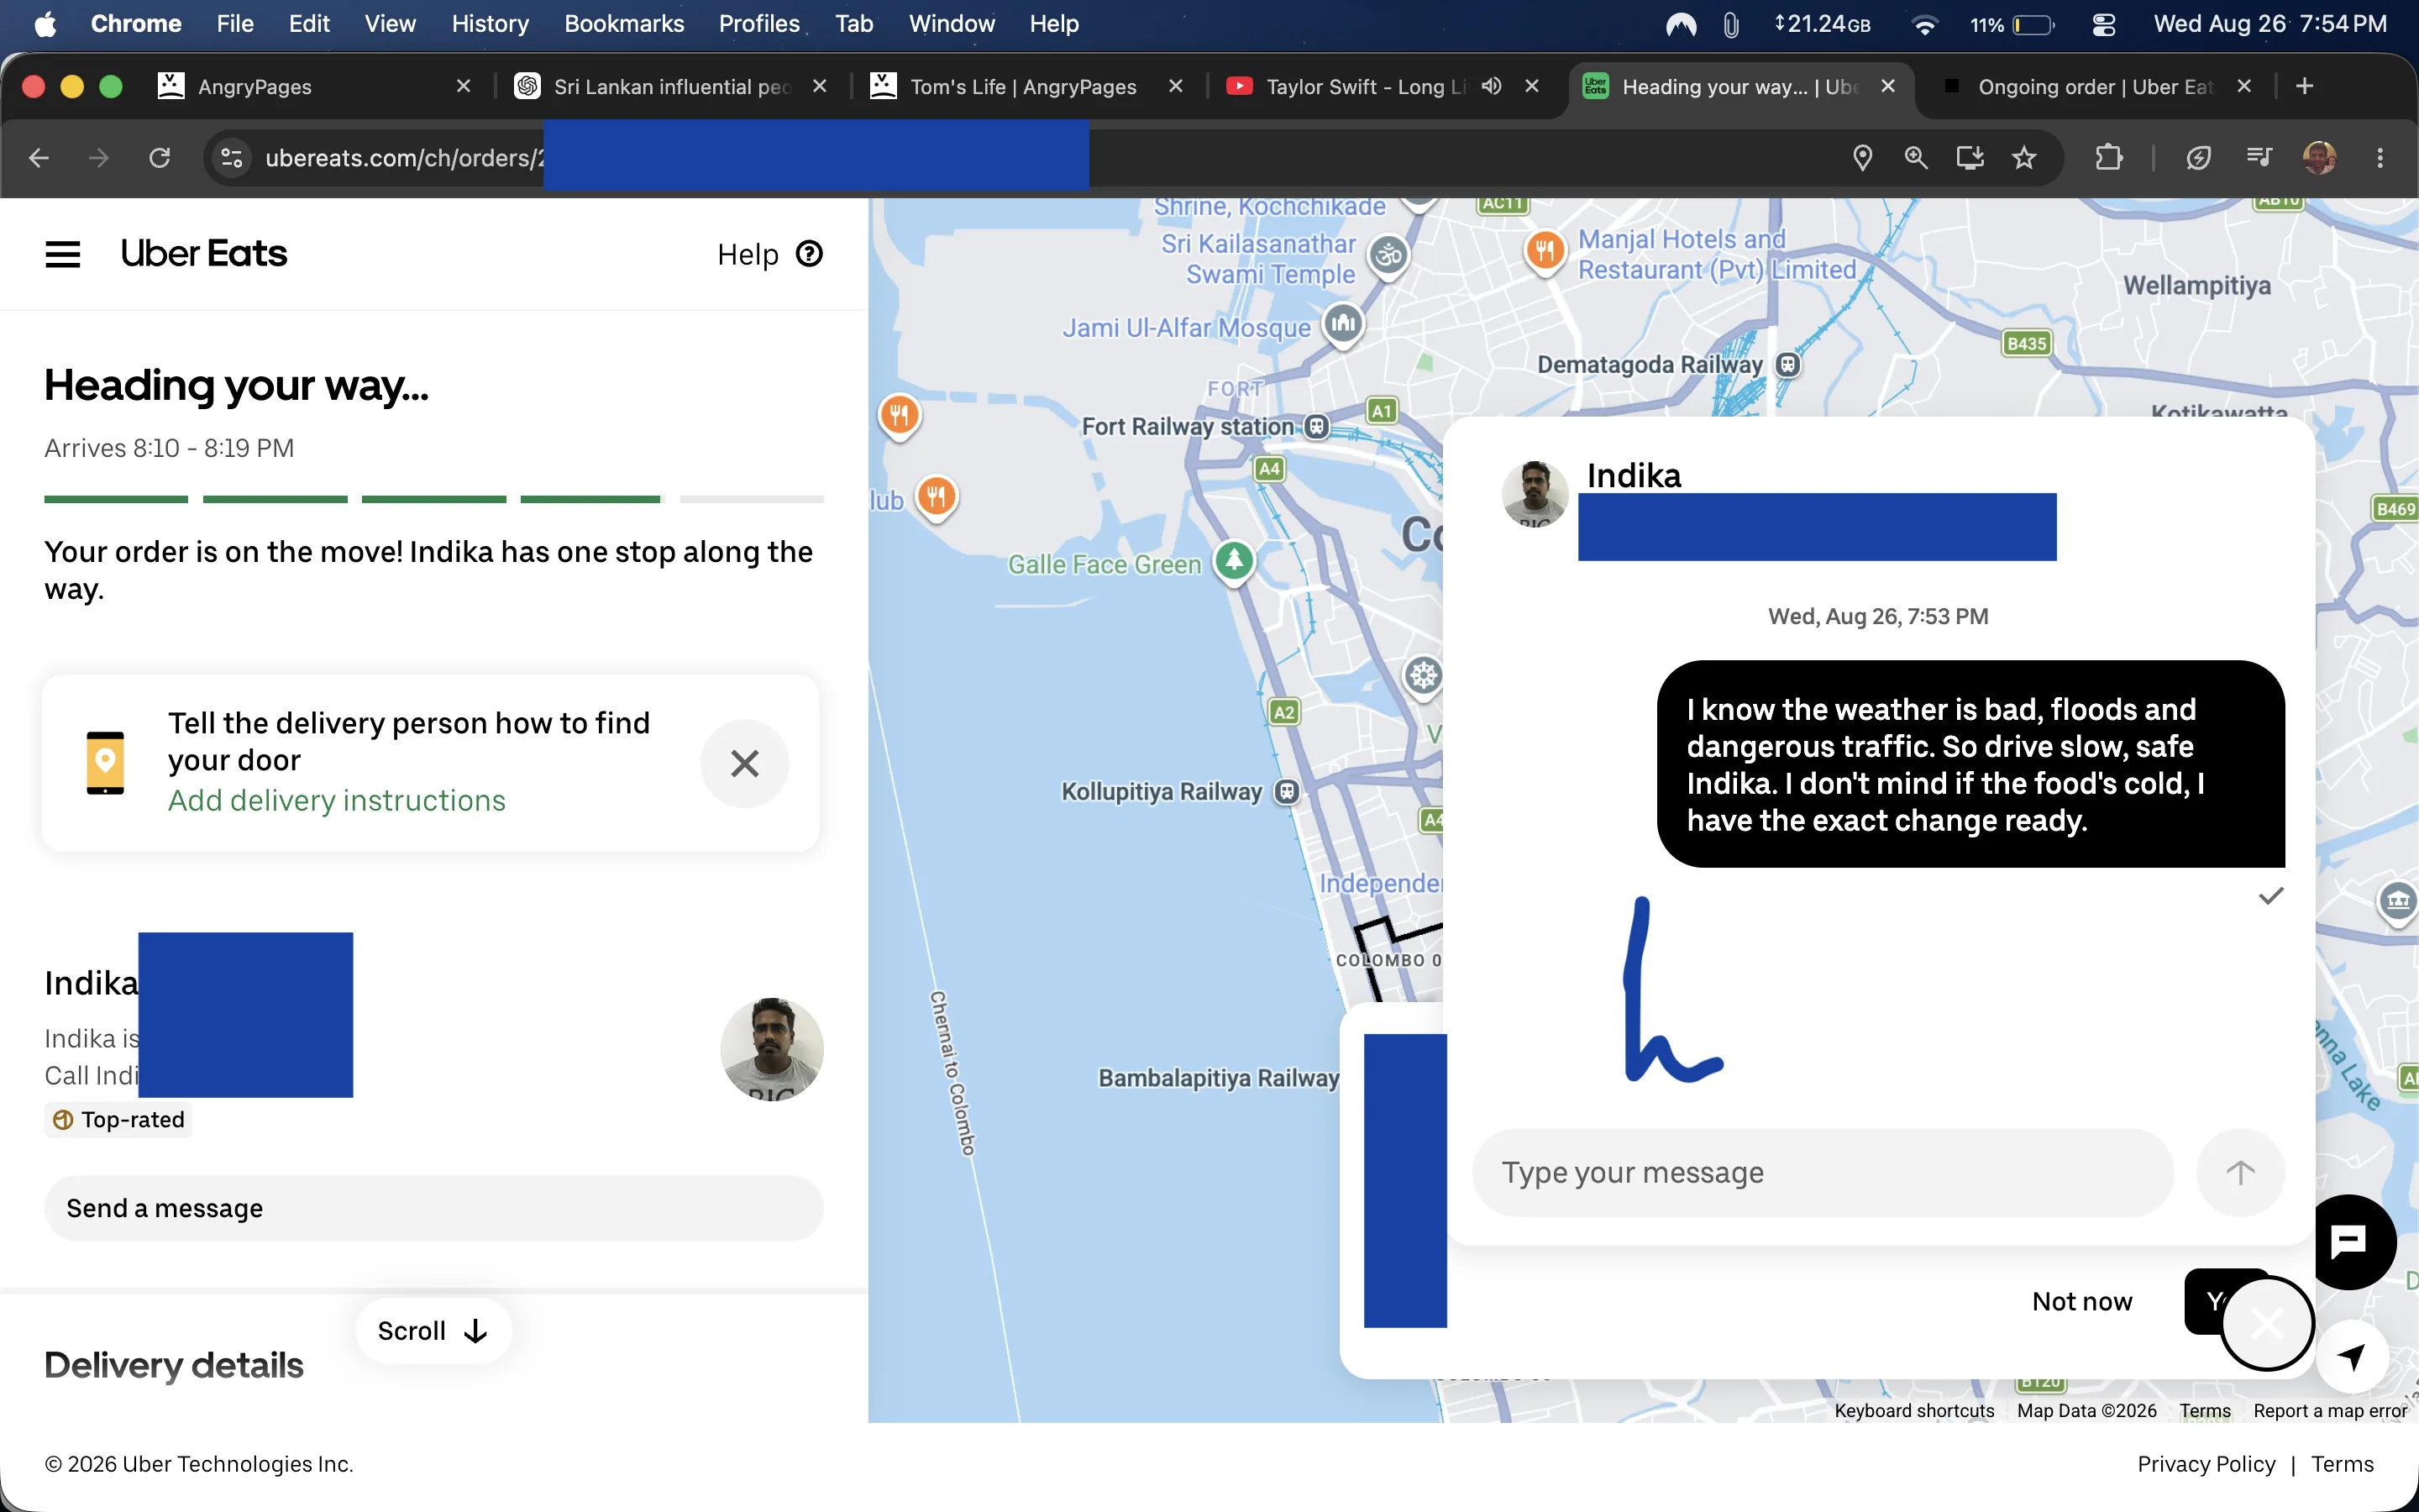Switch to the AngryPages tab
Image resolution: width=2419 pixels, height=1512 pixels.
[x=314, y=87]
